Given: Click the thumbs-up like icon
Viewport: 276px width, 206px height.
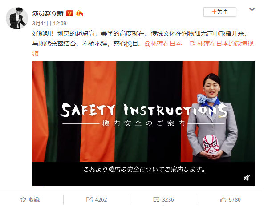Looking at the screenshot, I should point(223,199).
